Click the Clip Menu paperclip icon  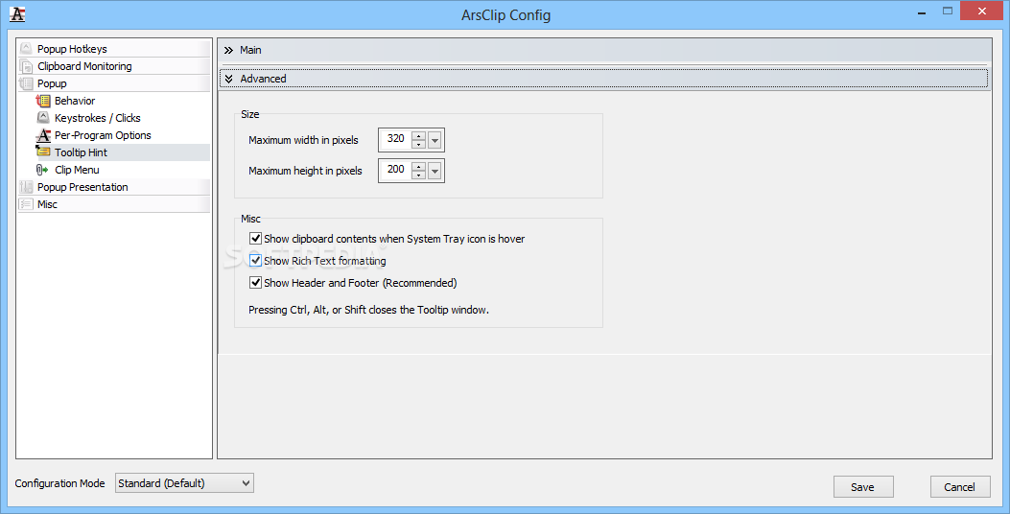pyautogui.click(x=42, y=170)
